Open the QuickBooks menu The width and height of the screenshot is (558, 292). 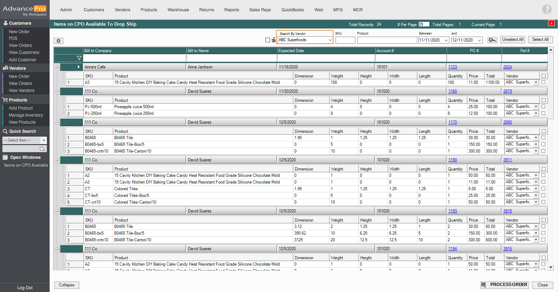point(292,10)
